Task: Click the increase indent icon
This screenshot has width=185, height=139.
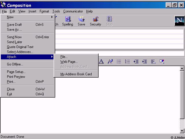Action: [145, 61]
